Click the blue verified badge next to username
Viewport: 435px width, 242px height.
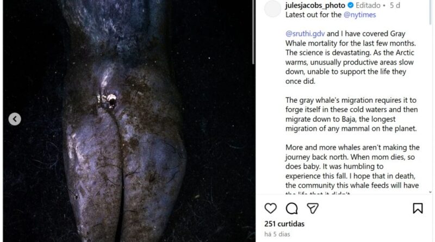350,5
